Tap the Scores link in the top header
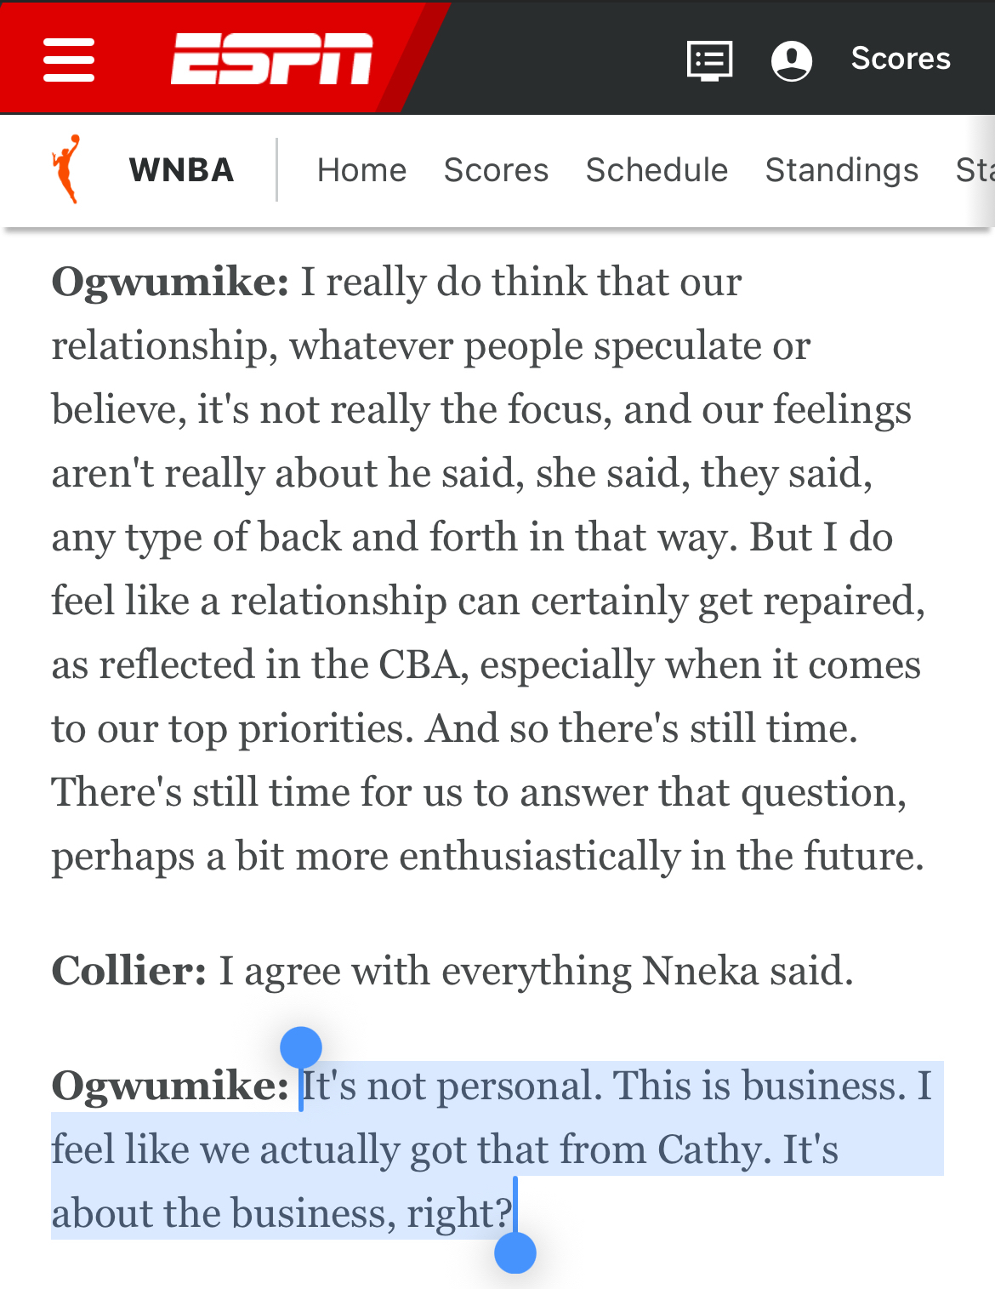Image resolution: width=995 pixels, height=1289 pixels. [901, 59]
